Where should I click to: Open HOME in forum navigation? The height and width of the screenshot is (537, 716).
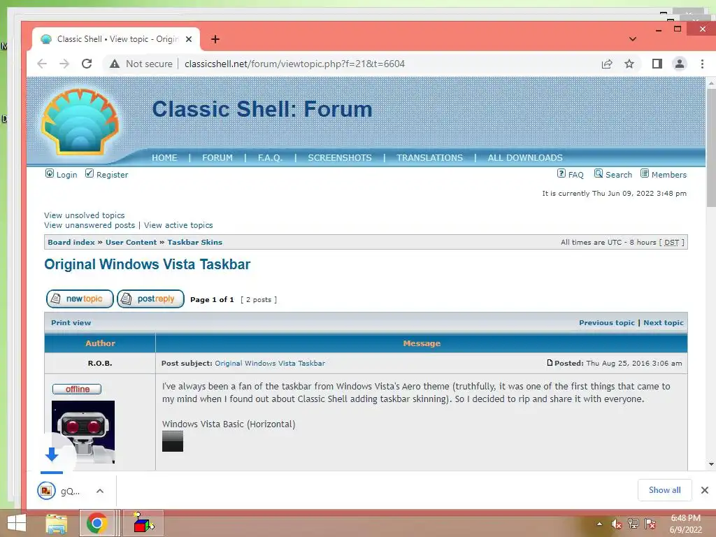[164, 157]
